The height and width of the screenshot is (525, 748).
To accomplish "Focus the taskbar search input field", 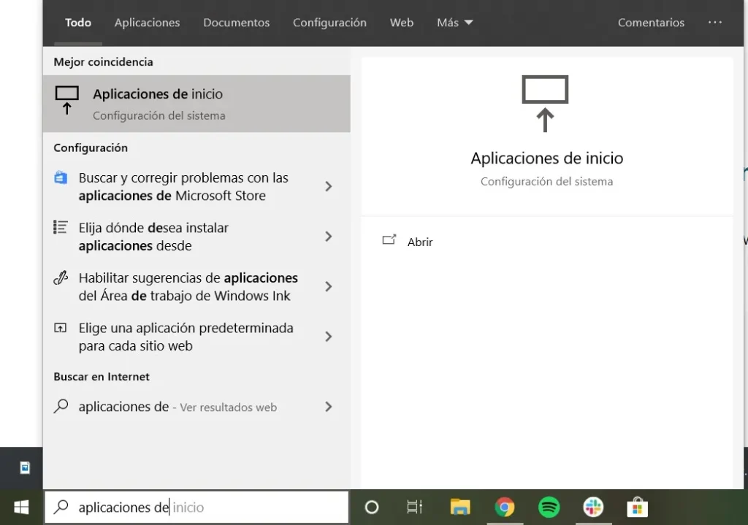I will [196, 507].
